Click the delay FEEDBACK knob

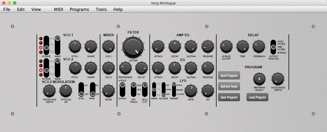(259, 47)
